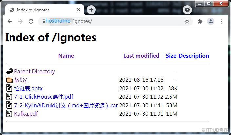231x135 pixels.
Task: Click the address bar URL field
Action: tap(115, 22)
